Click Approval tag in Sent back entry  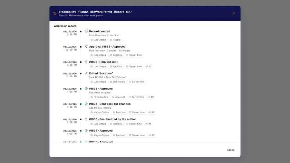[x=119, y=112]
